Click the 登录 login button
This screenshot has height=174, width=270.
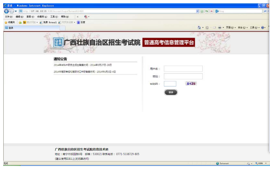(x=171, y=92)
